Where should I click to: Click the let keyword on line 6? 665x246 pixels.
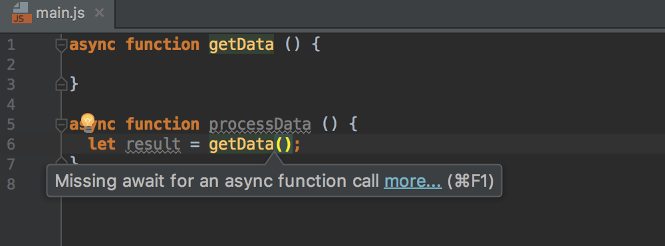click(x=102, y=144)
